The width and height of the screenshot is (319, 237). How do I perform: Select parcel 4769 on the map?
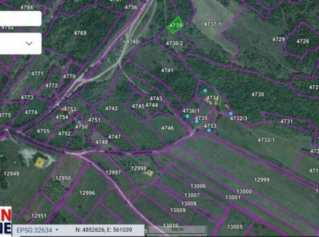(80, 33)
